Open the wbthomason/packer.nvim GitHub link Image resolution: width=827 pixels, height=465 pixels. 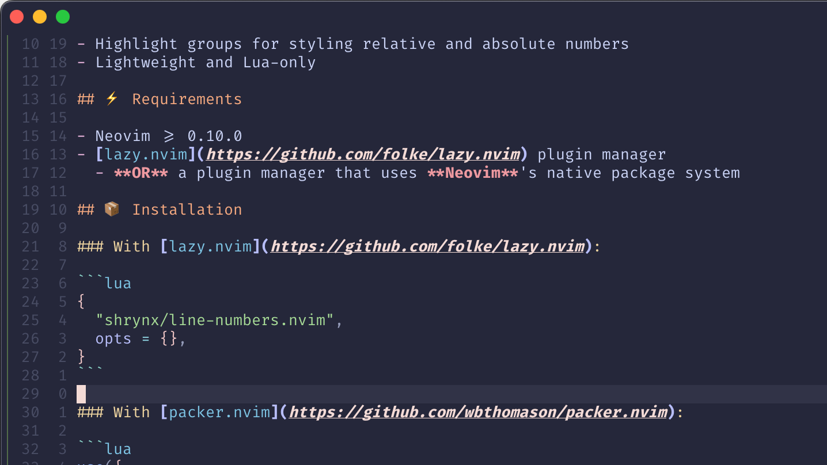[478, 412]
